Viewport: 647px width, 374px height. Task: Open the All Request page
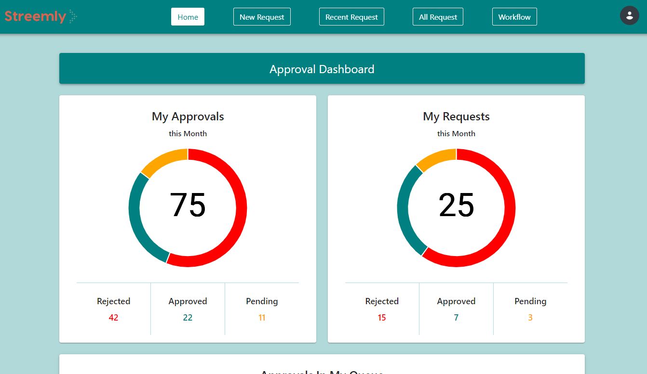(x=438, y=17)
